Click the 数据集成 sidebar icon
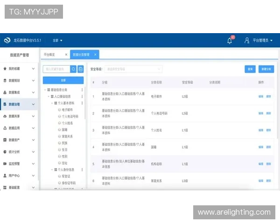Screen dimensions: 280x224 click(x=5, y=92)
